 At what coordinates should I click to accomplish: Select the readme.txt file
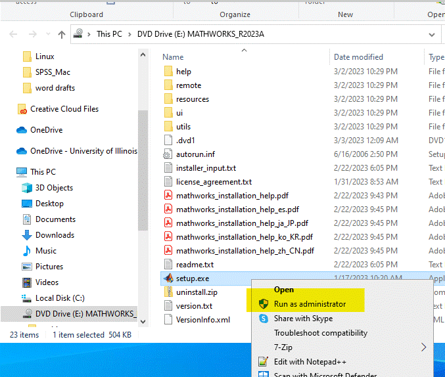pyautogui.click(x=189, y=265)
